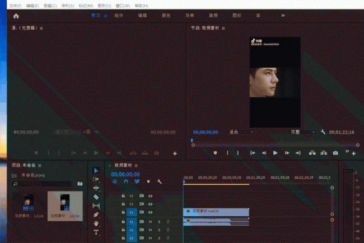Open Program monitor button editor plus
The width and height of the screenshot is (364, 243).
[x=353, y=154]
